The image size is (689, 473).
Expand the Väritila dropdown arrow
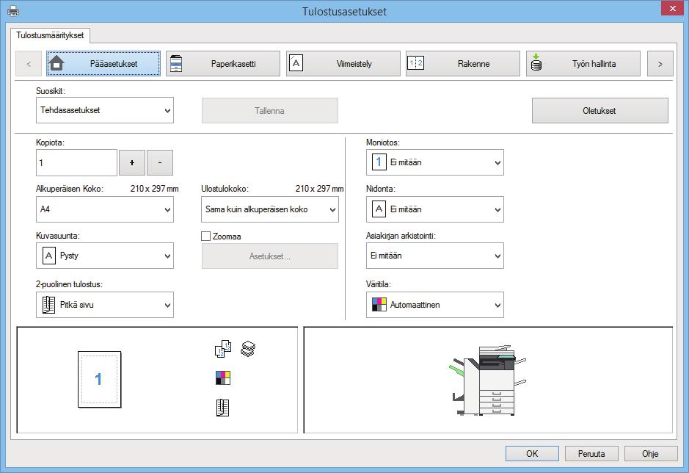[497, 305]
